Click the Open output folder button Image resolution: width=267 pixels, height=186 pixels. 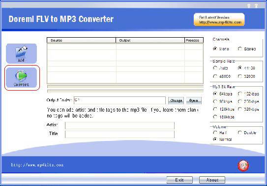[x=194, y=100]
